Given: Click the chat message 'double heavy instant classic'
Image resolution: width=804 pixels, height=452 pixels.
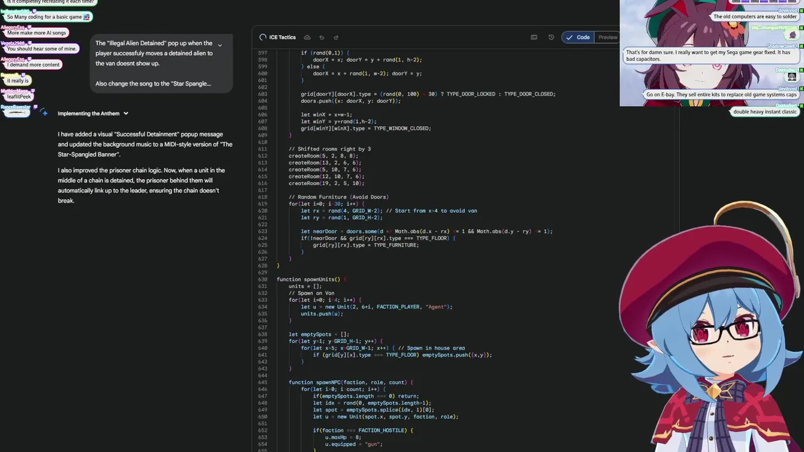Looking at the screenshot, I should point(764,112).
